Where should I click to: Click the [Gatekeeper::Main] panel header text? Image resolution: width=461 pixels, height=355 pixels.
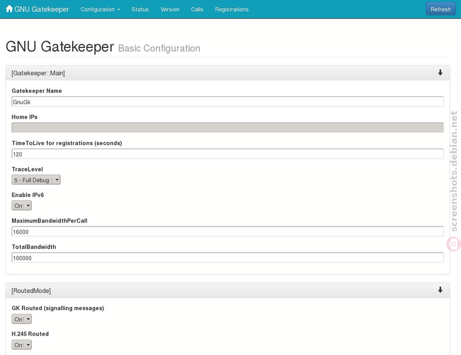[x=38, y=73]
